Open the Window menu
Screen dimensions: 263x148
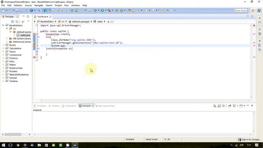(x=75, y=5)
